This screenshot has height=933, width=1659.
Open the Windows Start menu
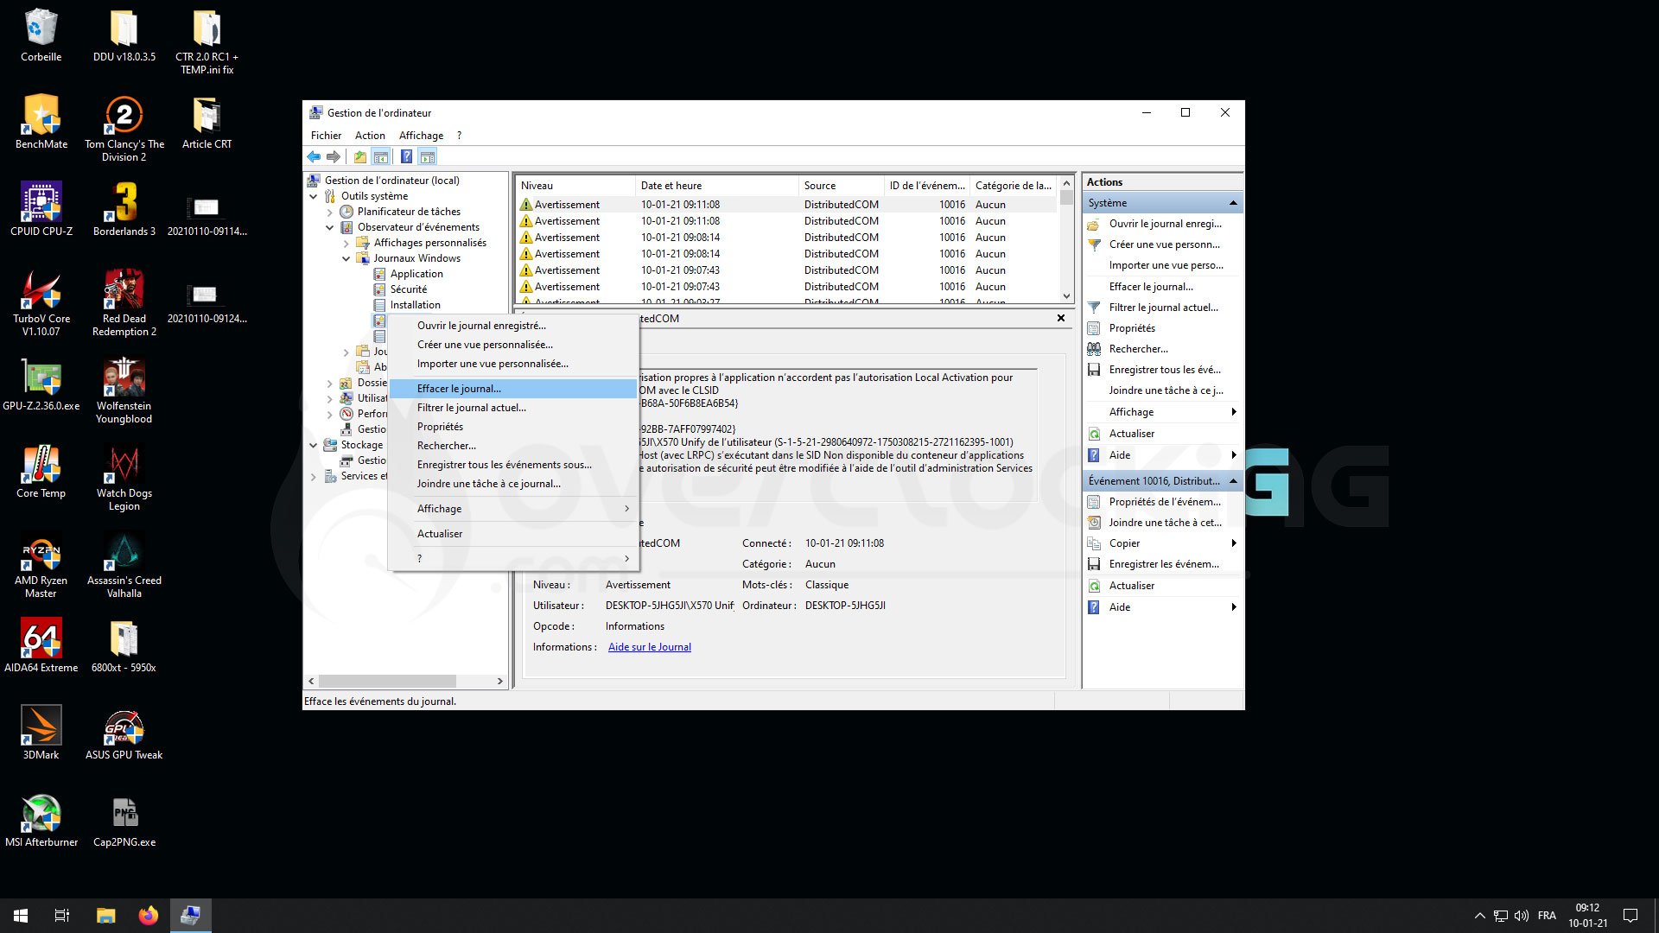21,915
